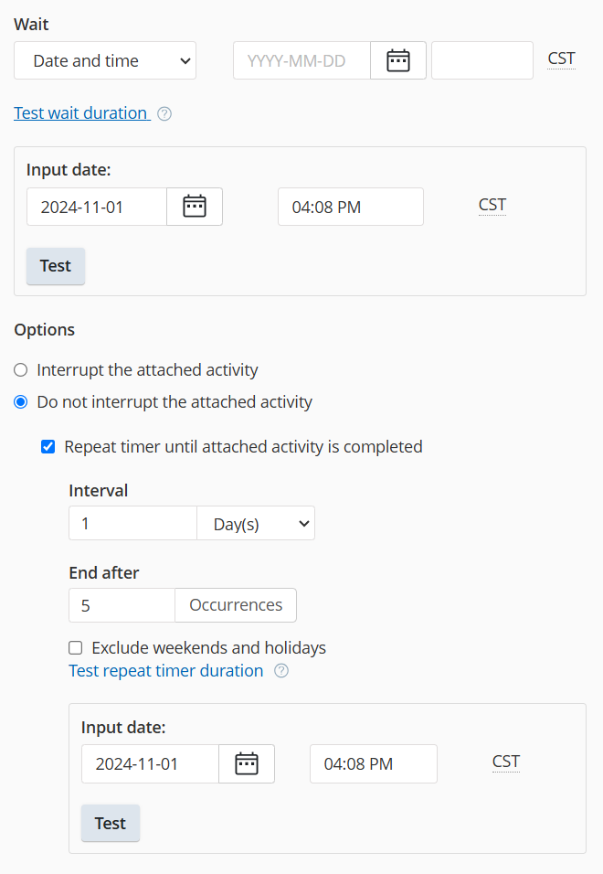Open calendar icon in repeat timer Input date
Image resolution: width=603 pixels, height=874 pixels.
pos(247,764)
